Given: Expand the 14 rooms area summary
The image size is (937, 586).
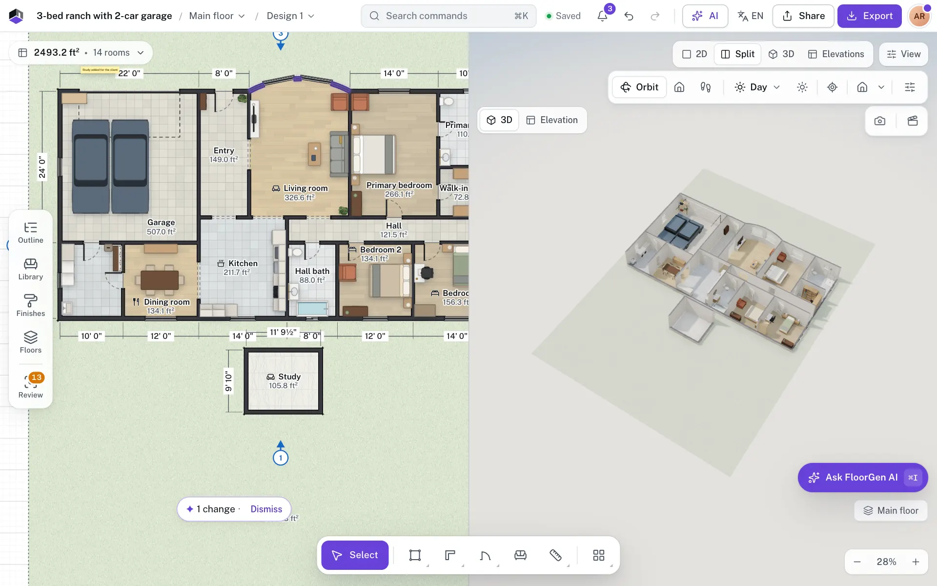Looking at the screenshot, I should (81, 53).
